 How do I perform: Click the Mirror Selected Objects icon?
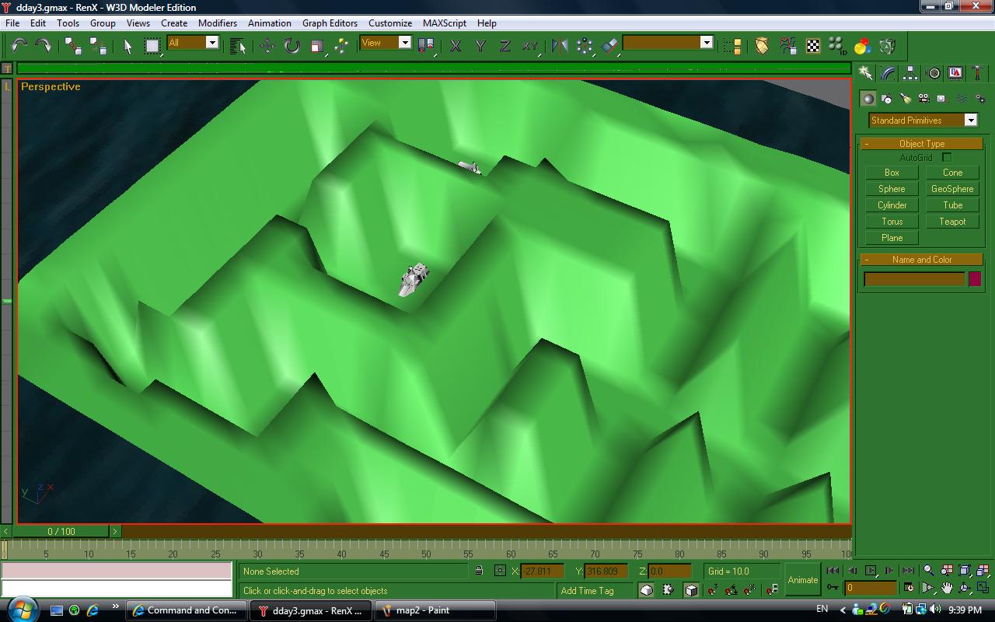click(560, 46)
